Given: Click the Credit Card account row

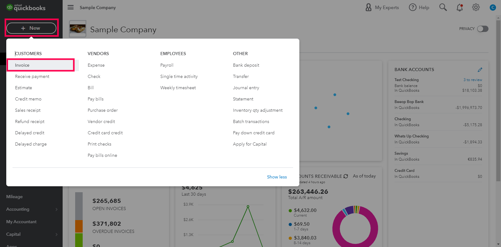Looking at the screenshot, I should coord(438,173).
